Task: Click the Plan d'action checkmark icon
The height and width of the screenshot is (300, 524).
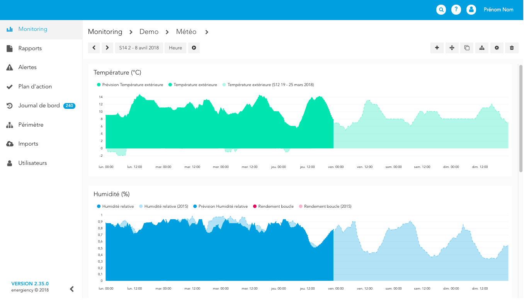Action: [10, 86]
